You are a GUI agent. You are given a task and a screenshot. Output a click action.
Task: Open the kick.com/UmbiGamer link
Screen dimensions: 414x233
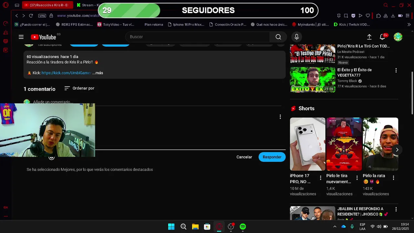point(66,73)
